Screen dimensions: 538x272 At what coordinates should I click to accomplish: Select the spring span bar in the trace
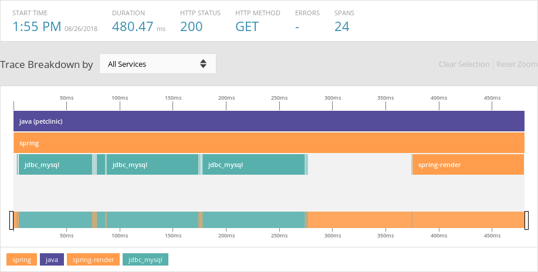[x=269, y=142]
